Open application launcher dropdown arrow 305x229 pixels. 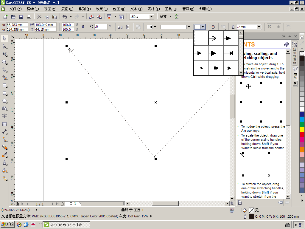tap(115, 17)
